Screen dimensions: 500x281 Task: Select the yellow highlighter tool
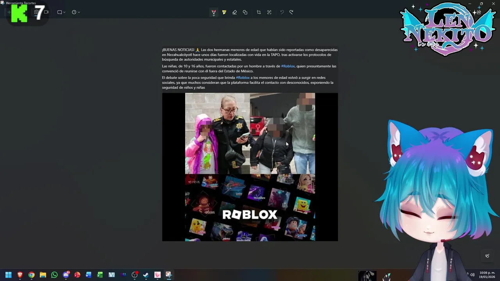[224, 12]
